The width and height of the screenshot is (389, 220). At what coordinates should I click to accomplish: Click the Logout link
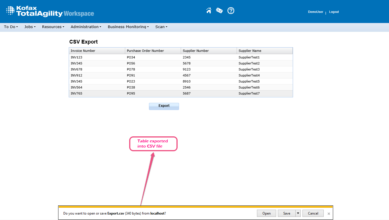tap(334, 12)
